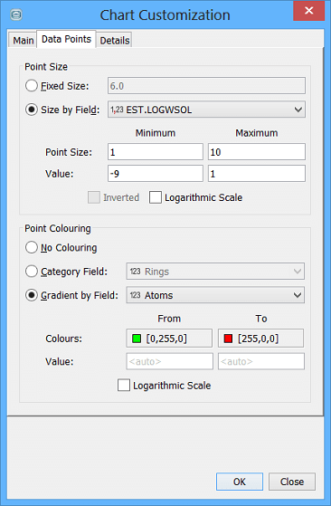This screenshot has height=506, width=331.
Task: Open the Category Field Rings dropdown
Action: click(x=215, y=272)
